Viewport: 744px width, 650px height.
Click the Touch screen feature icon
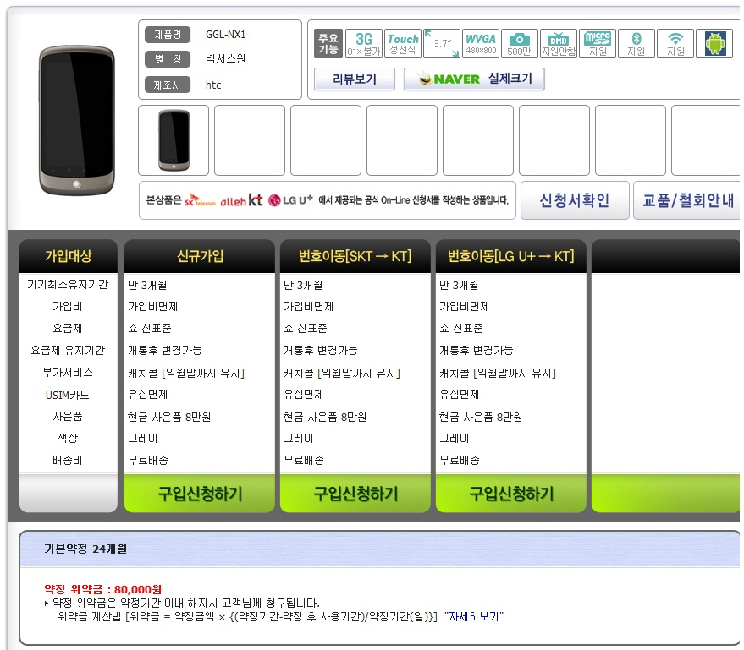[403, 44]
